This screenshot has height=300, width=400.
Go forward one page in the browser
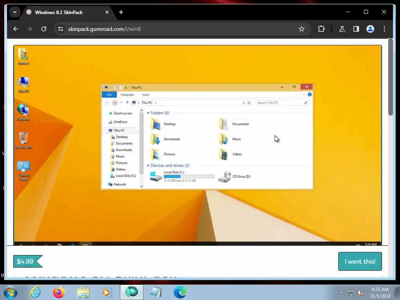(x=30, y=29)
